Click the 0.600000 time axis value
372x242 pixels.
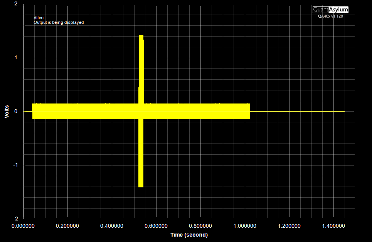(x=156, y=226)
